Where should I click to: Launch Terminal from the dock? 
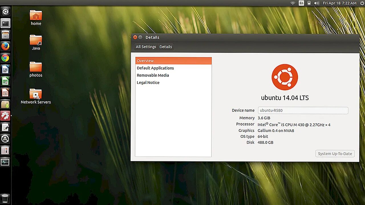5,23
